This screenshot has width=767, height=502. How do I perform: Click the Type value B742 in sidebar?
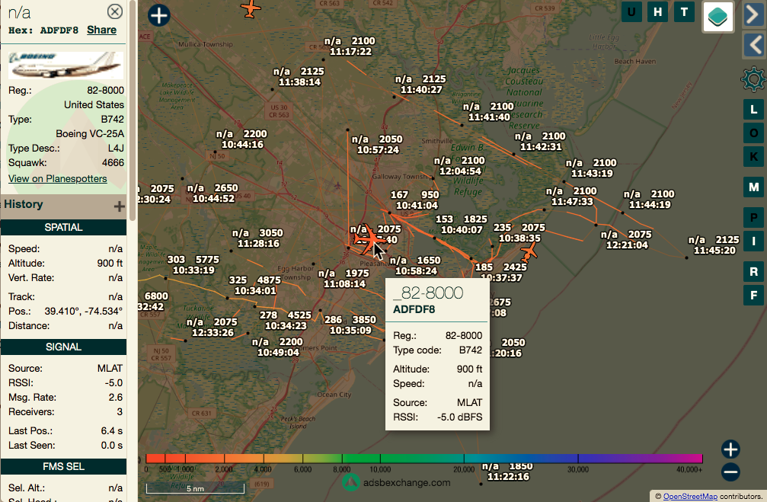click(x=113, y=120)
